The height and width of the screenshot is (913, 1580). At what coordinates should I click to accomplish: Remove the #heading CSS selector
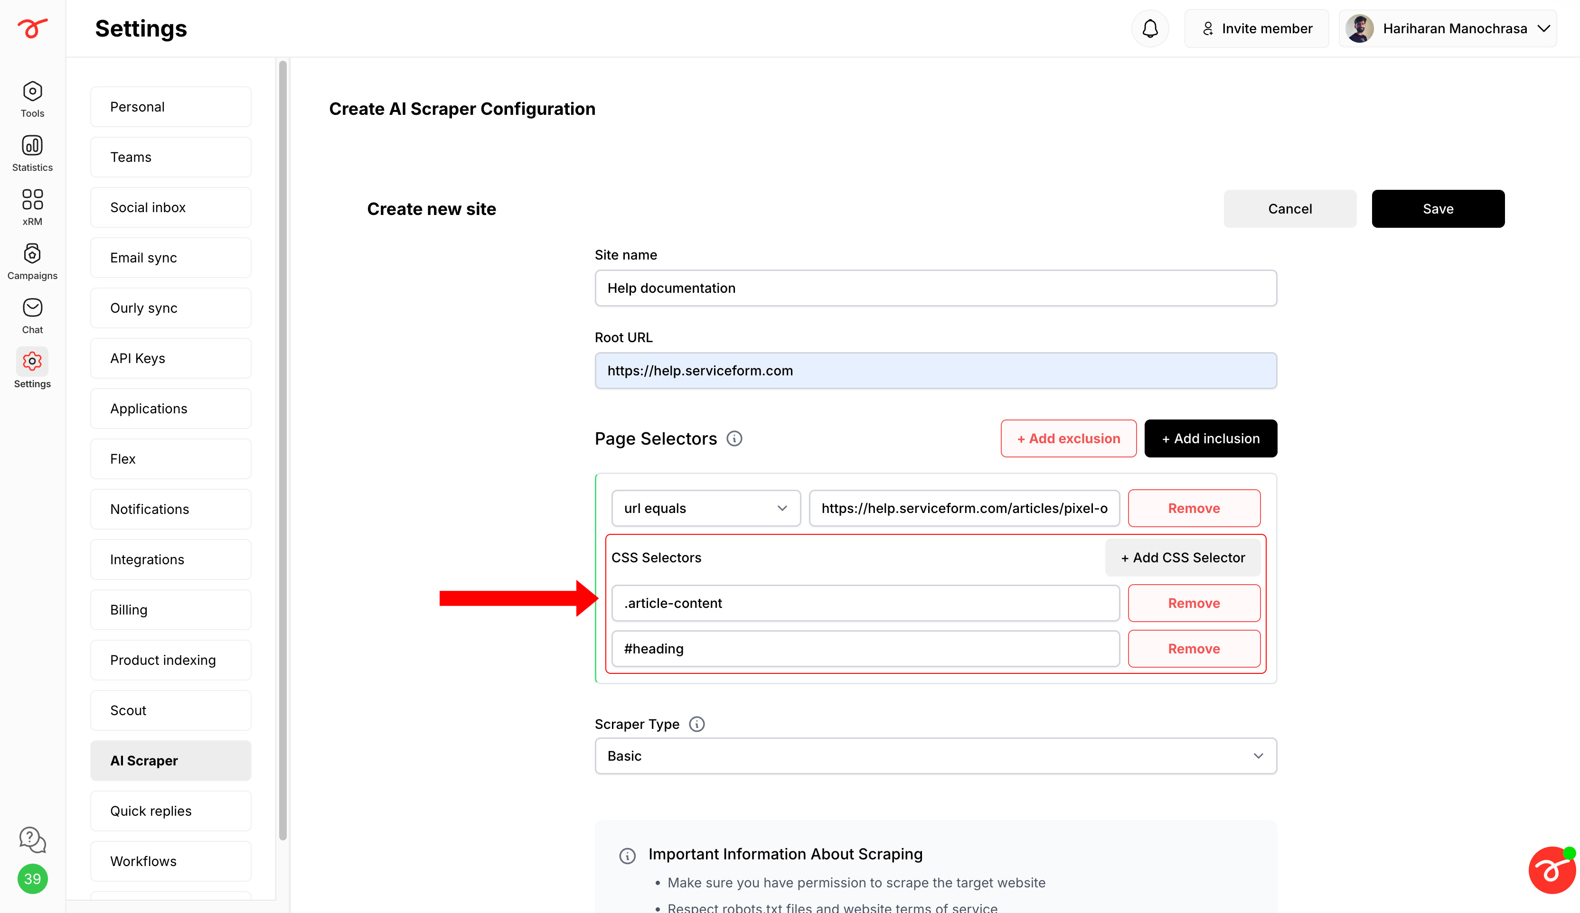tap(1194, 649)
